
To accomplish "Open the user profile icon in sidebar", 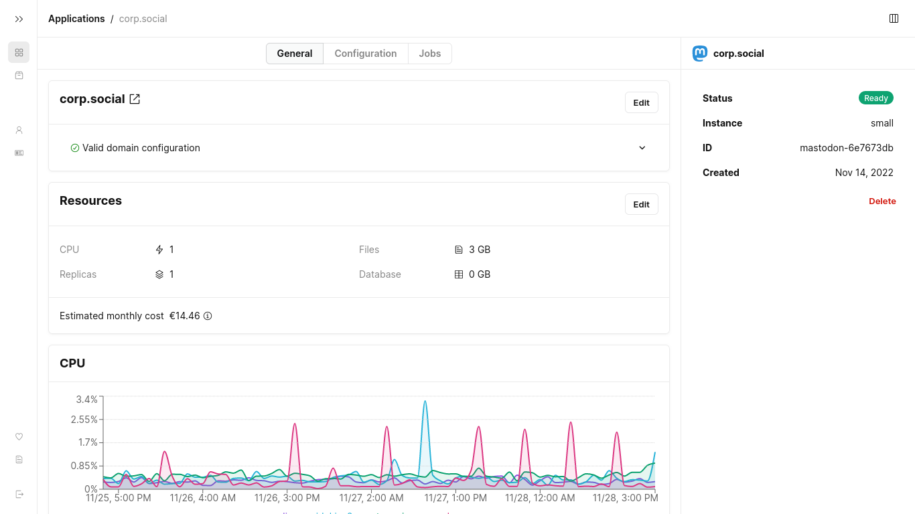I will pyautogui.click(x=19, y=130).
